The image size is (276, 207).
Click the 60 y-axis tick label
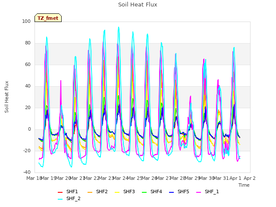28,64
